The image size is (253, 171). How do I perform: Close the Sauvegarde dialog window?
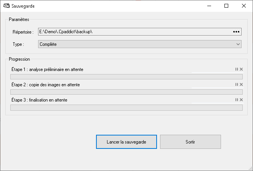coord(244,6)
